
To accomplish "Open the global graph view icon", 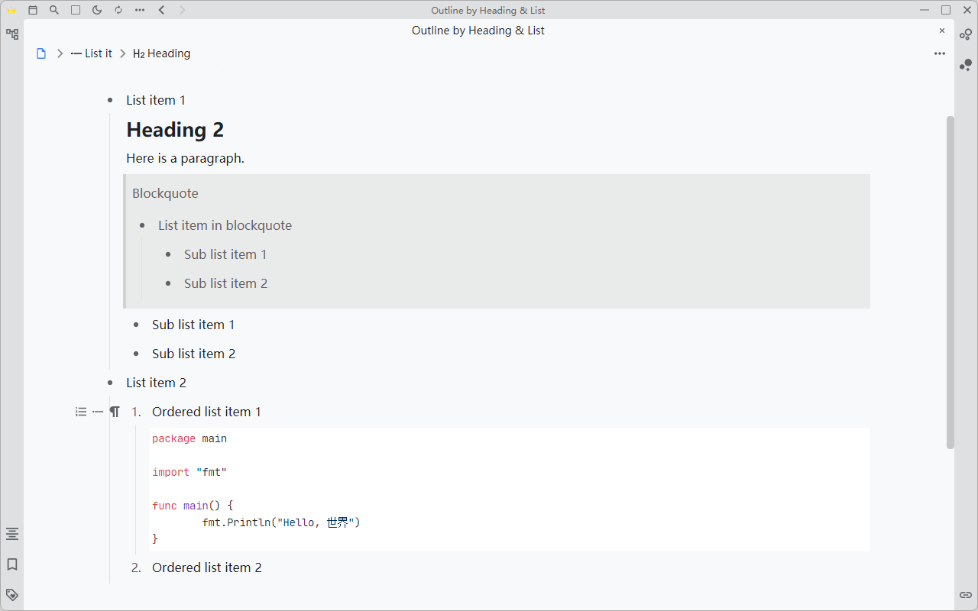I will [x=966, y=34].
